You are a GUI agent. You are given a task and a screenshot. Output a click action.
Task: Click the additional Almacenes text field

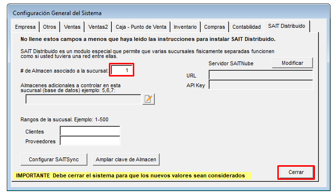pyautogui.click(x=83, y=99)
